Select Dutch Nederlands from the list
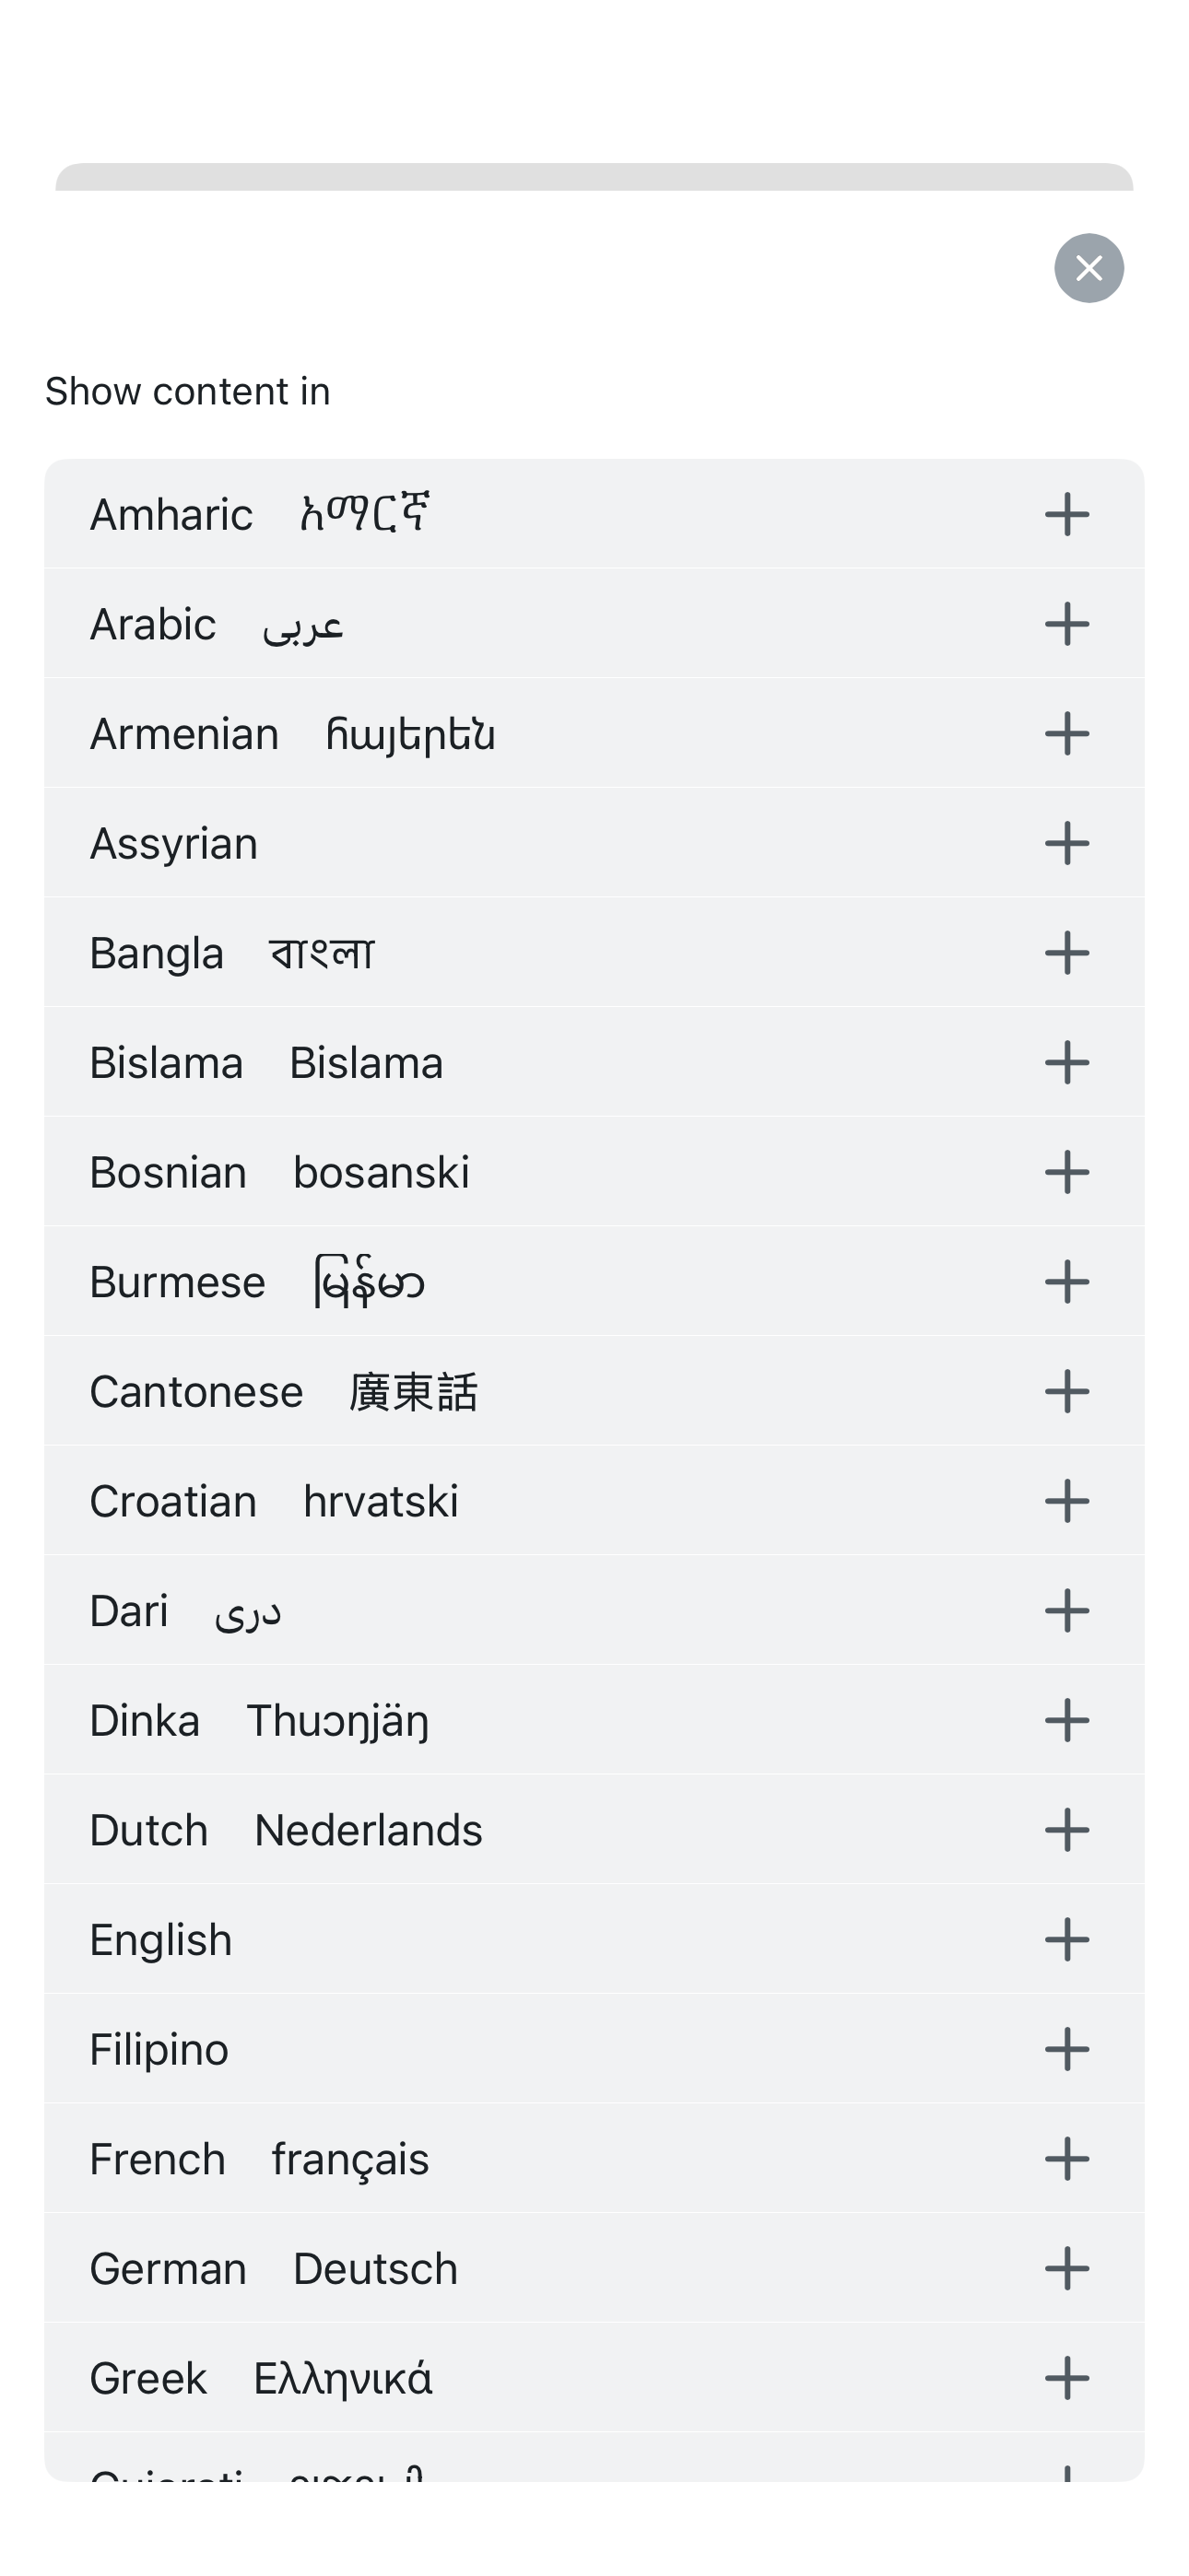This screenshot has width=1189, height=2576. click(x=287, y=1830)
